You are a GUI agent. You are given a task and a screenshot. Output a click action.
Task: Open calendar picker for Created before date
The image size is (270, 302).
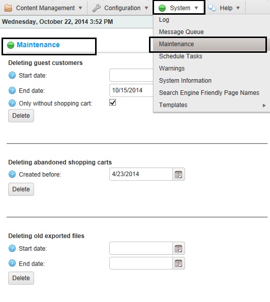(x=178, y=174)
